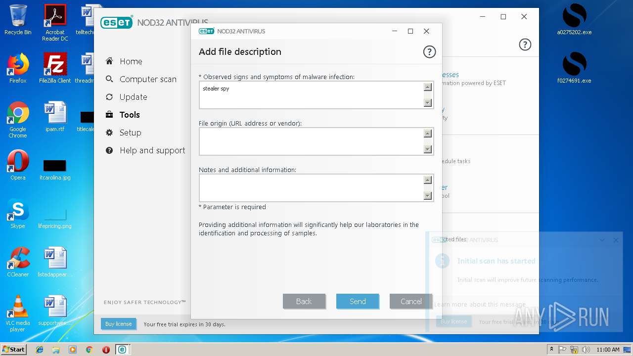Click the Tools briefcase icon
The height and width of the screenshot is (356, 633).
coord(109,115)
